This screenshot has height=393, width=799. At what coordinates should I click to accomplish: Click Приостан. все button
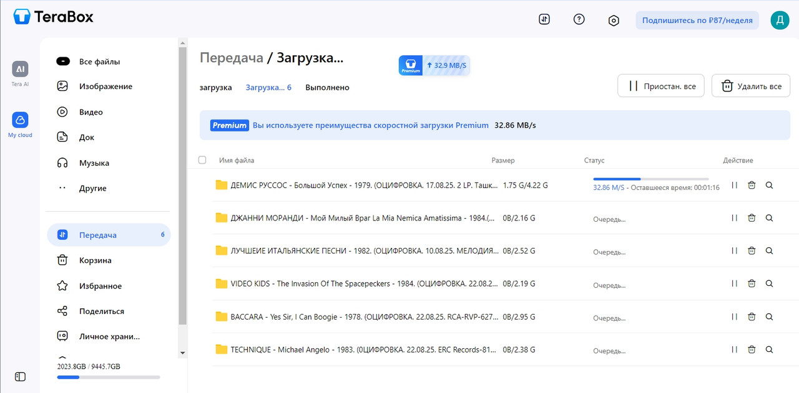coord(661,86)
